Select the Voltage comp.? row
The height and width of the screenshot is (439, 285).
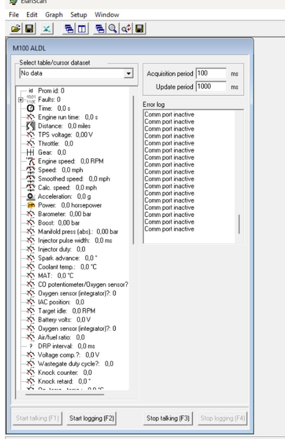point(69,355)
